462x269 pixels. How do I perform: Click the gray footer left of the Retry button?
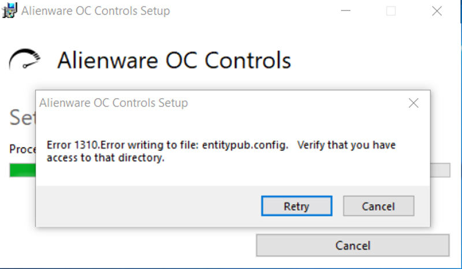coord(144,206)
